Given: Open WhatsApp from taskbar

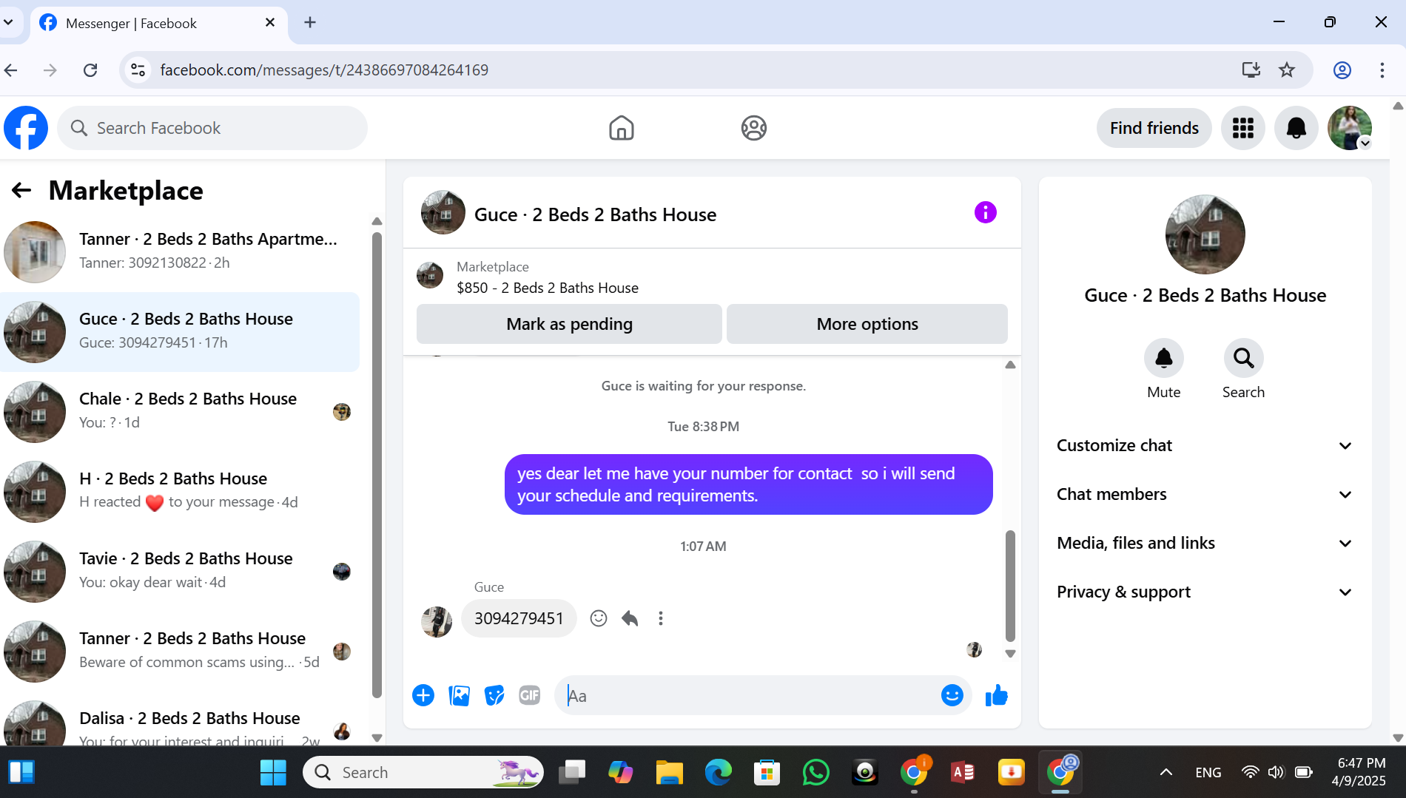Looking at the screenshot, I should tap(815, 773).
